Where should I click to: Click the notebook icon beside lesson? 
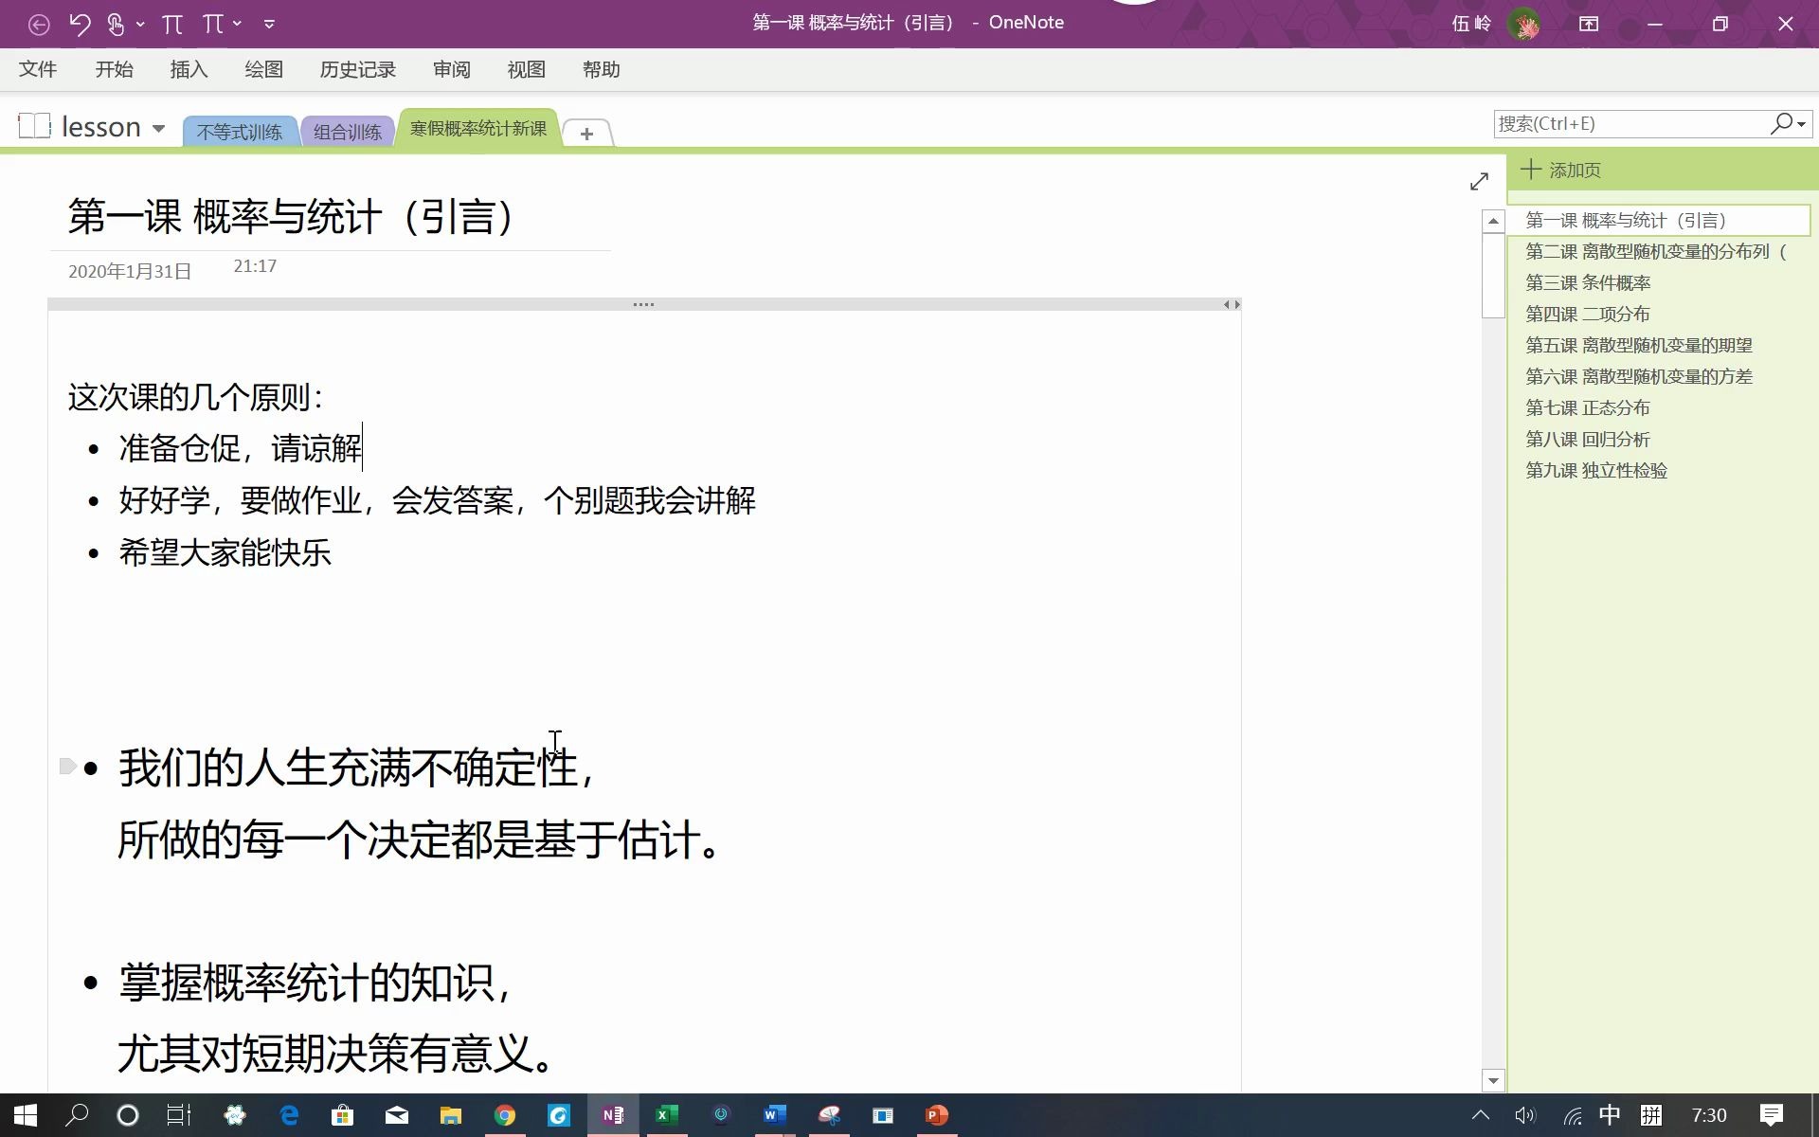(x=34, y=125)
